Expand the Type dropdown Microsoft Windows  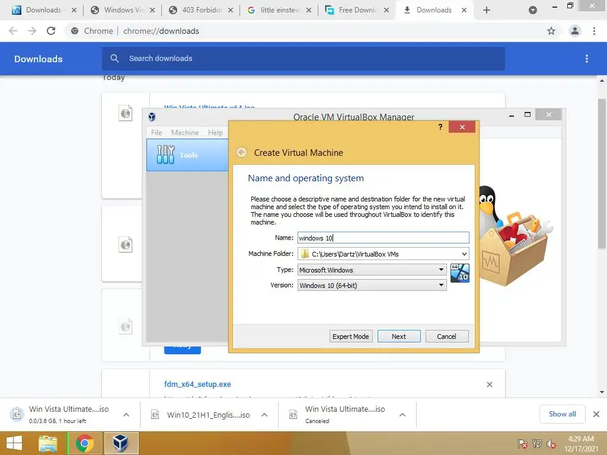[372, 270]
